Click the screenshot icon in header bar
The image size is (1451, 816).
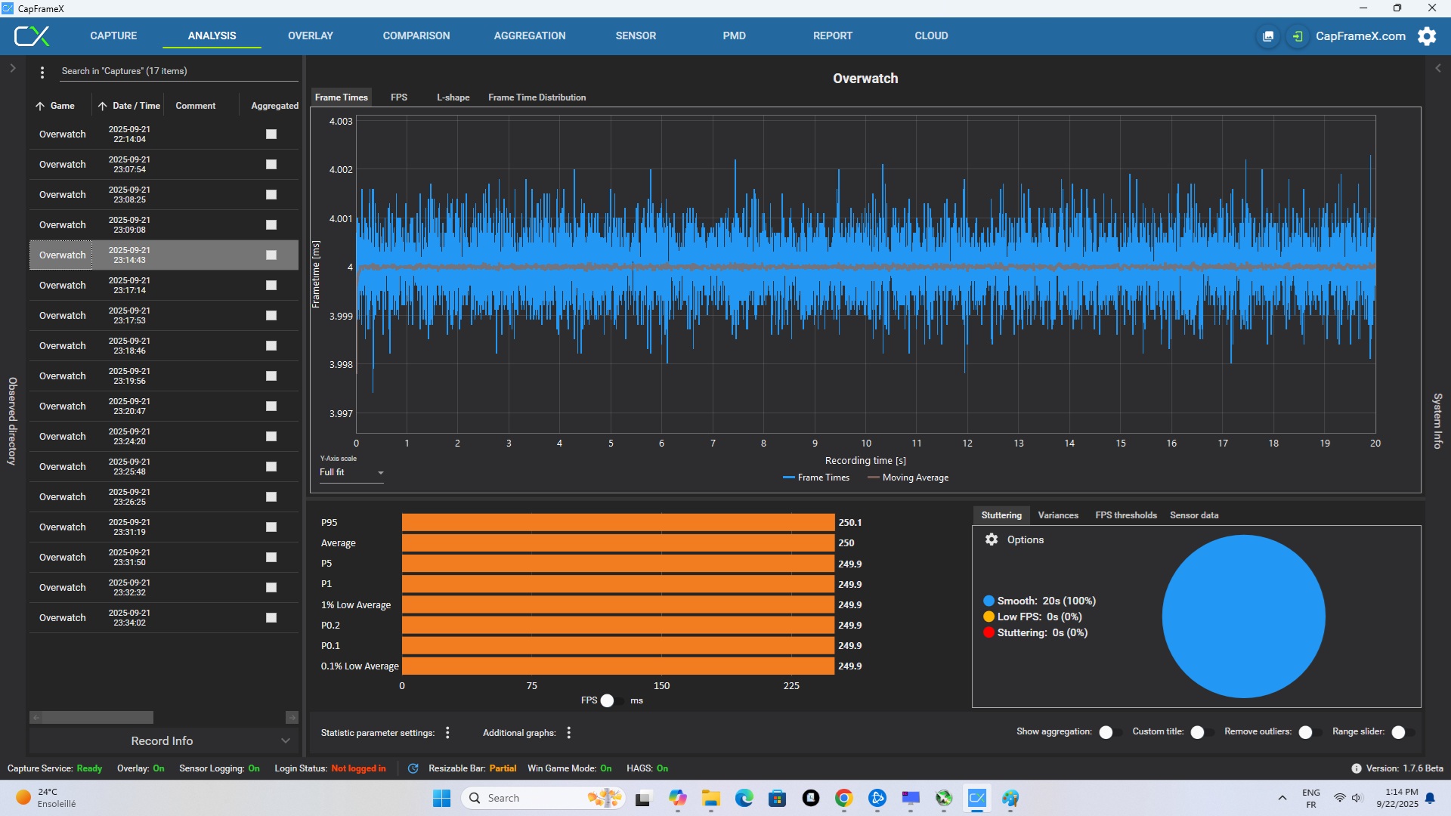(x=1268, y=36)
